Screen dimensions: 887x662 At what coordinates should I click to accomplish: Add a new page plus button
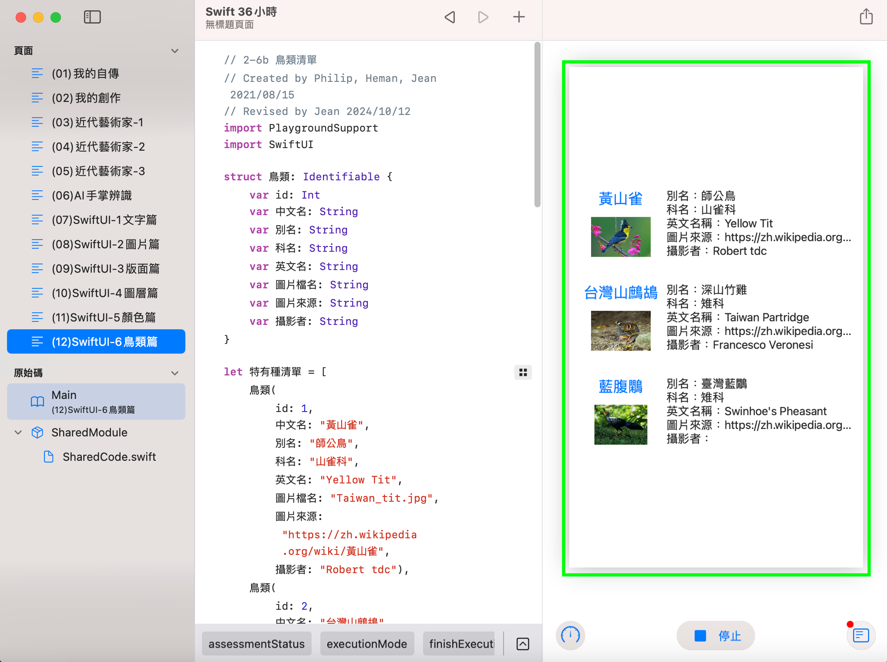click(519, 17)
